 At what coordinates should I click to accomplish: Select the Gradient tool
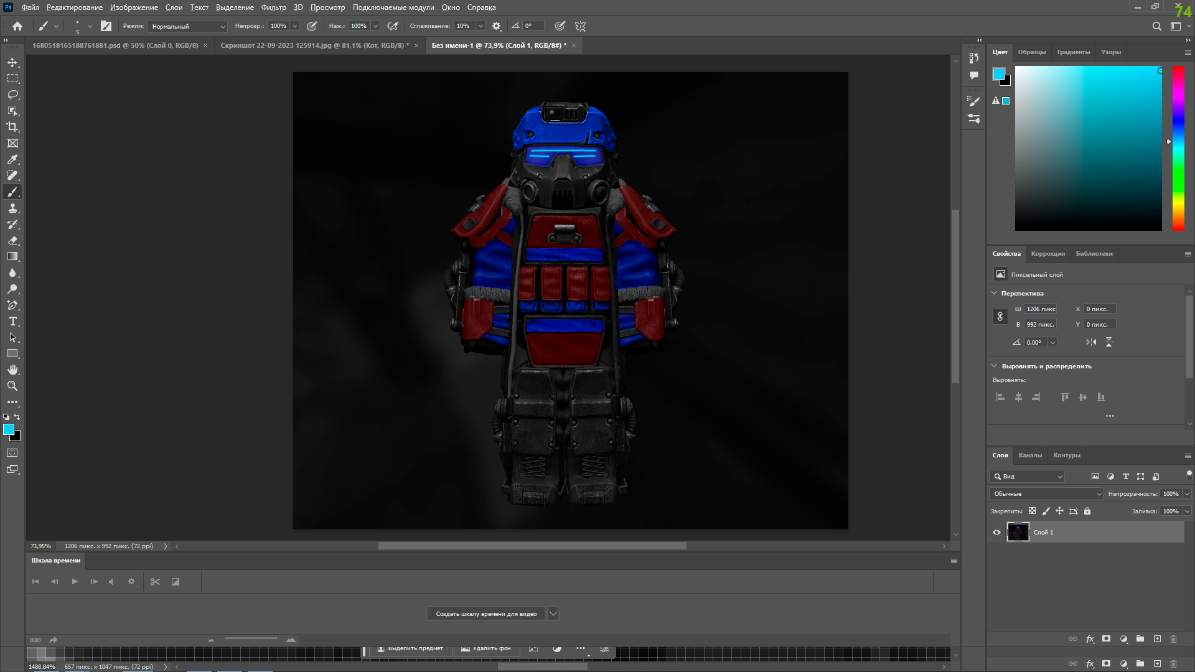point(12,256)
